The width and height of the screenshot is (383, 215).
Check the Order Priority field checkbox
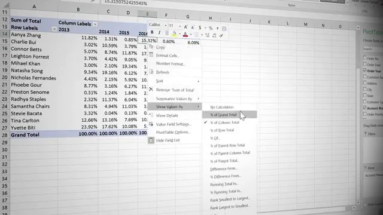[x=365, y=114]
